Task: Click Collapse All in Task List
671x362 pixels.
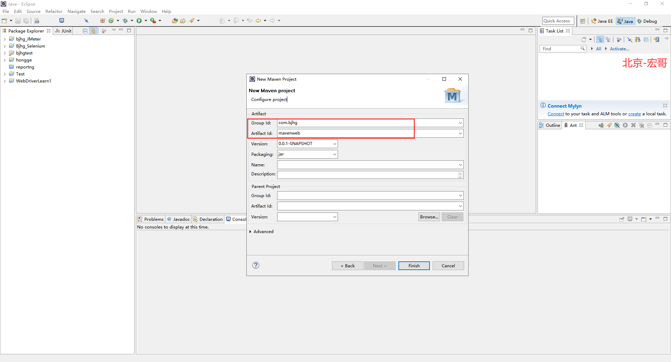Action: (646, 39)
